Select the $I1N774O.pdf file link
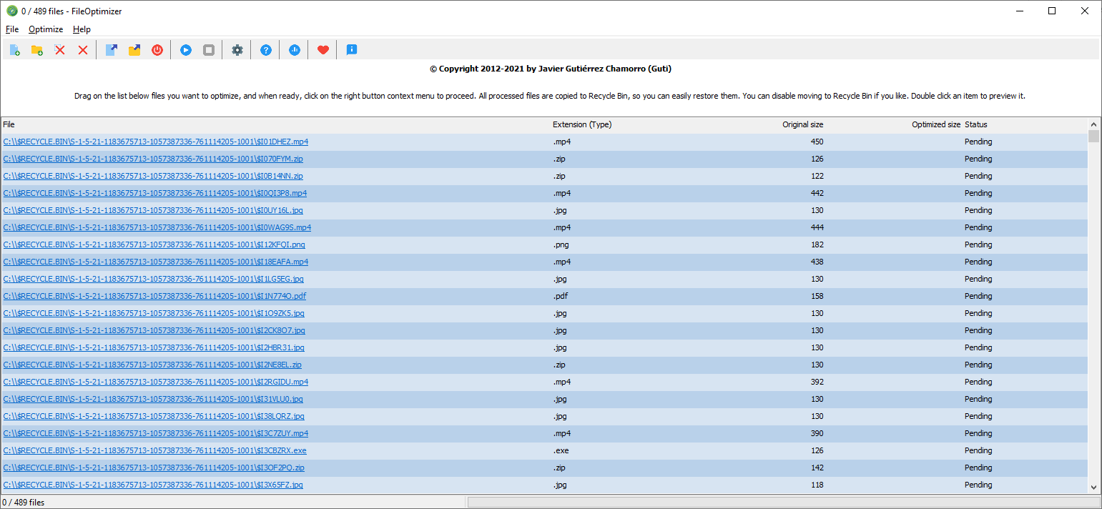Screen dimensions: 1102x509 [154, 296]
